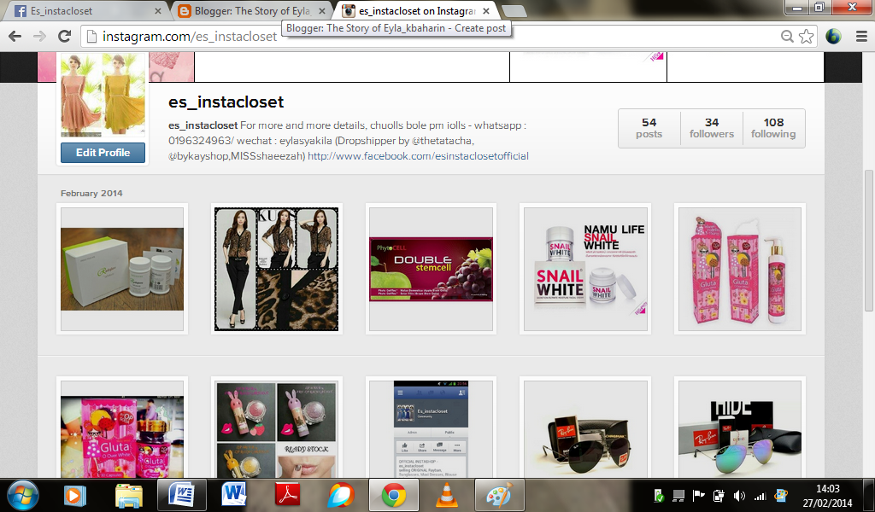Bookmark this page with the star
875x512 pixels.
pos(806,36)
